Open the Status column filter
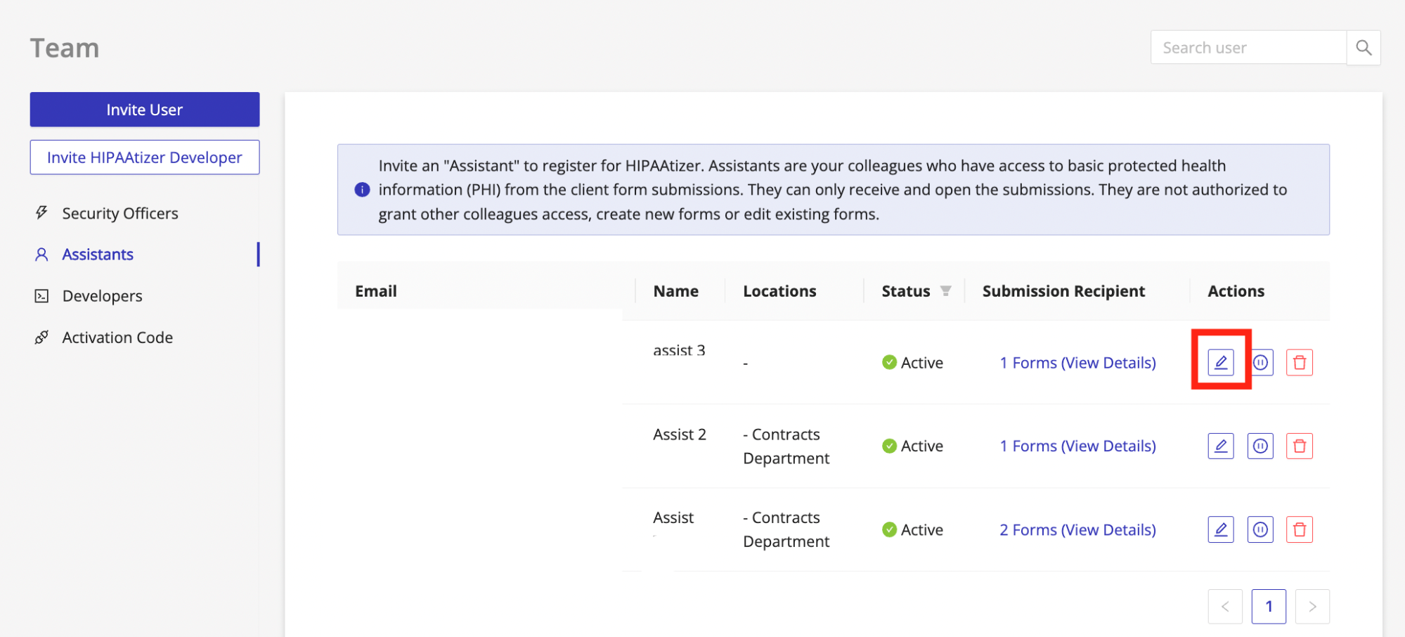The image size is (1405, 637). 945,291
